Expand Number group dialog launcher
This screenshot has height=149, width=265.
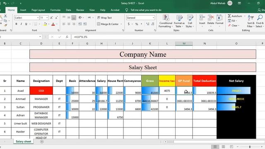(x=155, y=30)
